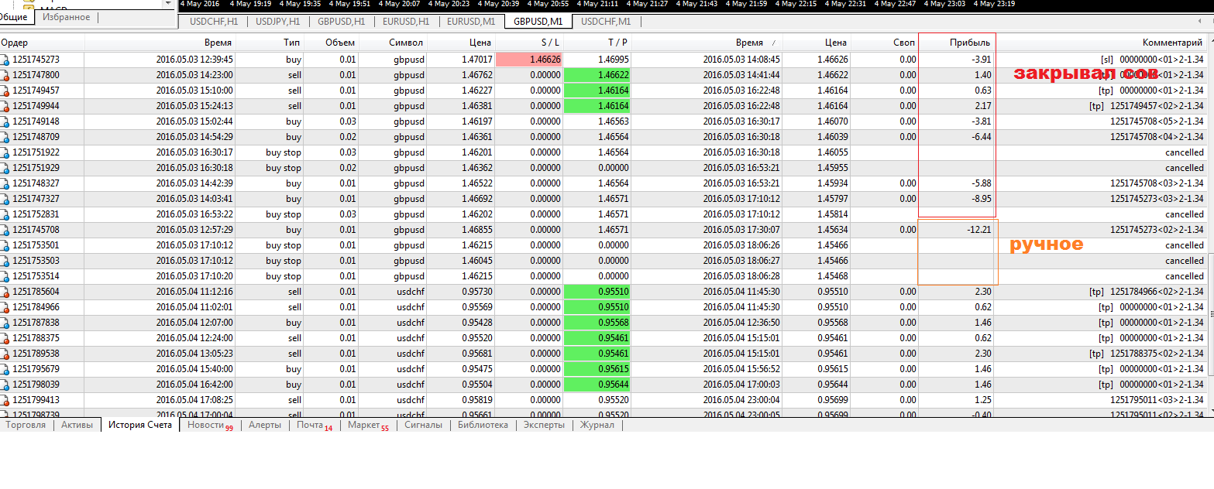Image resolution: width=1214 pixels, height=489 pixels.
Task: Click the row icon of order 1251749944
Action: [x=5, y=106]
